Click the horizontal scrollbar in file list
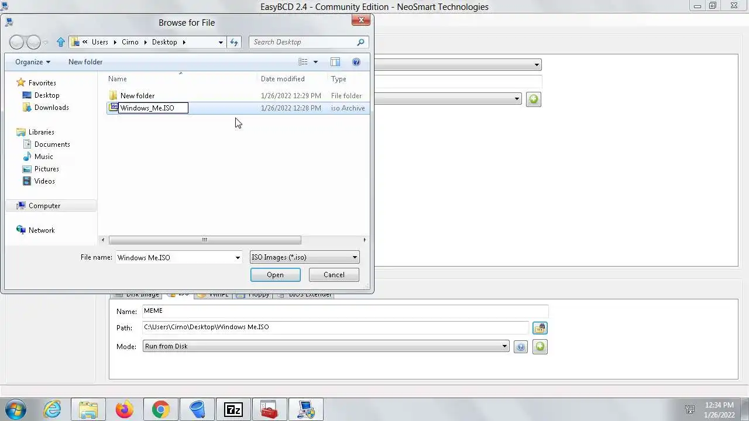Image resolution: width=749 pixels, height=421 pixels. (x=205, y=240)
